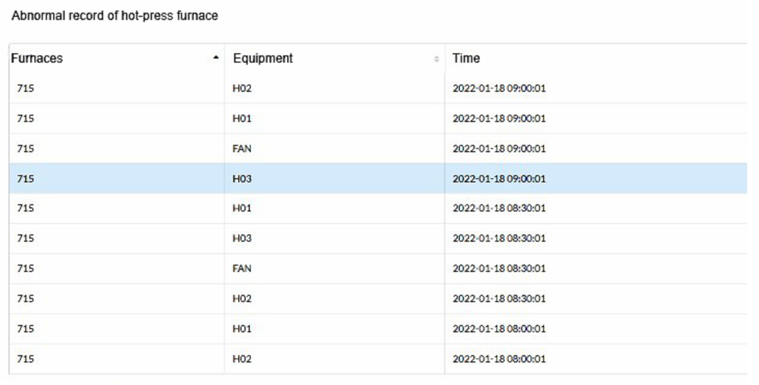759x385 pixels.
Task: Click furnace number 715 in the first row
Action: [26, 88]
